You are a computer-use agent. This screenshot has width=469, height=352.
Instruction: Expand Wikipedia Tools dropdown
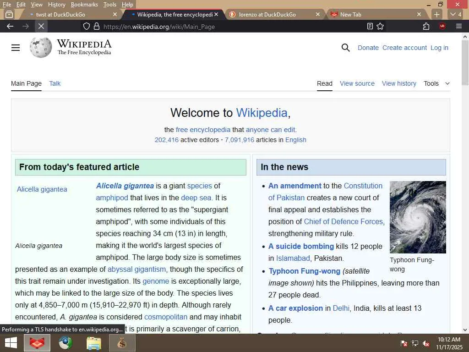(436, 83)
